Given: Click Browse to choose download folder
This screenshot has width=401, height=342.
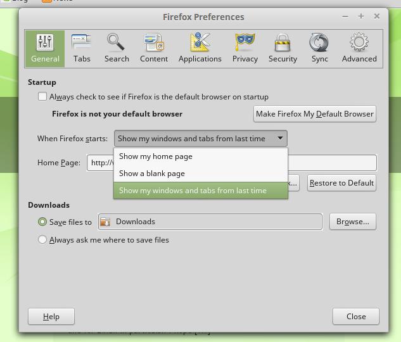Looking at the screenshot, I should tap(352, 222).
